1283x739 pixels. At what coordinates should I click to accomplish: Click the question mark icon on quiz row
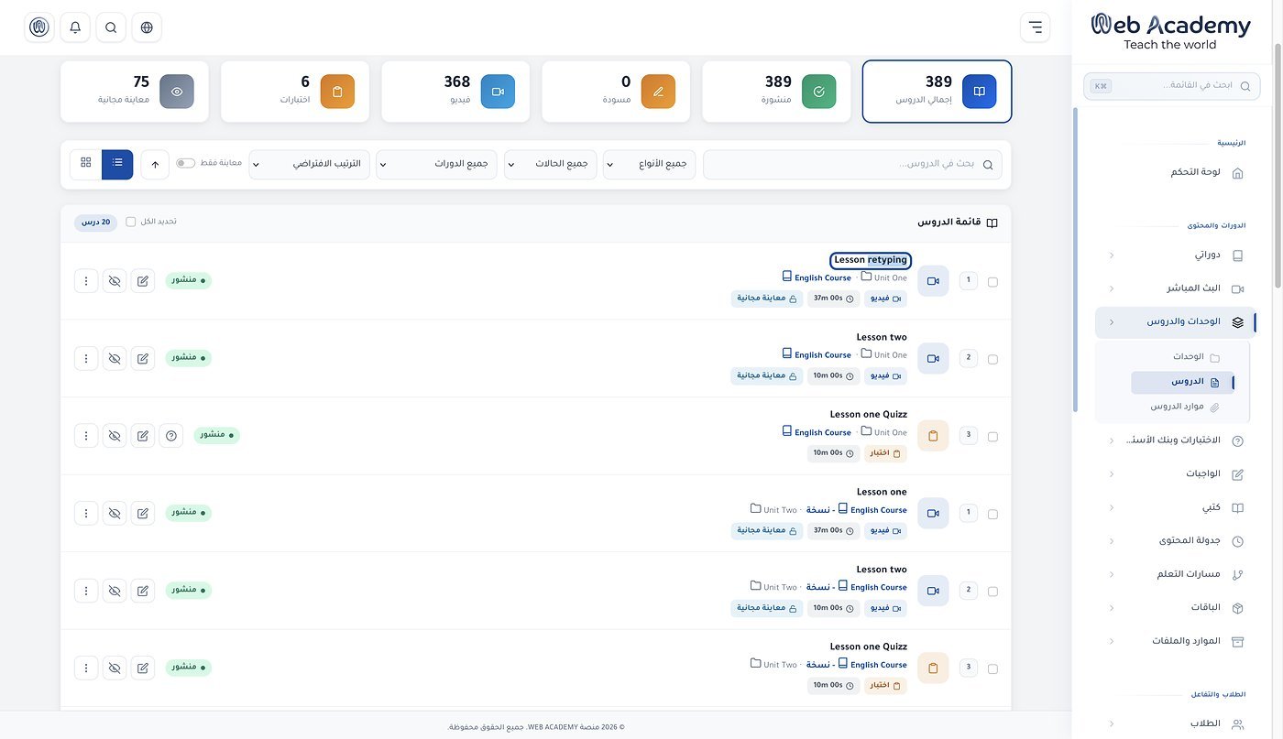point(171,435)
